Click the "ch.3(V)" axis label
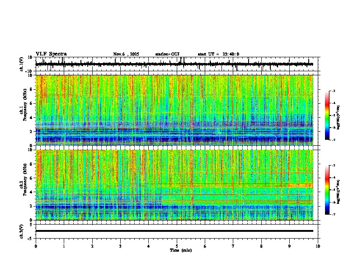 (x=22, y=231)
